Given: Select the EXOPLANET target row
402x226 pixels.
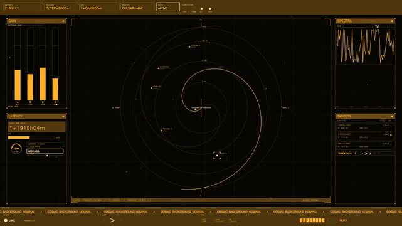Looking at the screenshot, I should 365,136.
